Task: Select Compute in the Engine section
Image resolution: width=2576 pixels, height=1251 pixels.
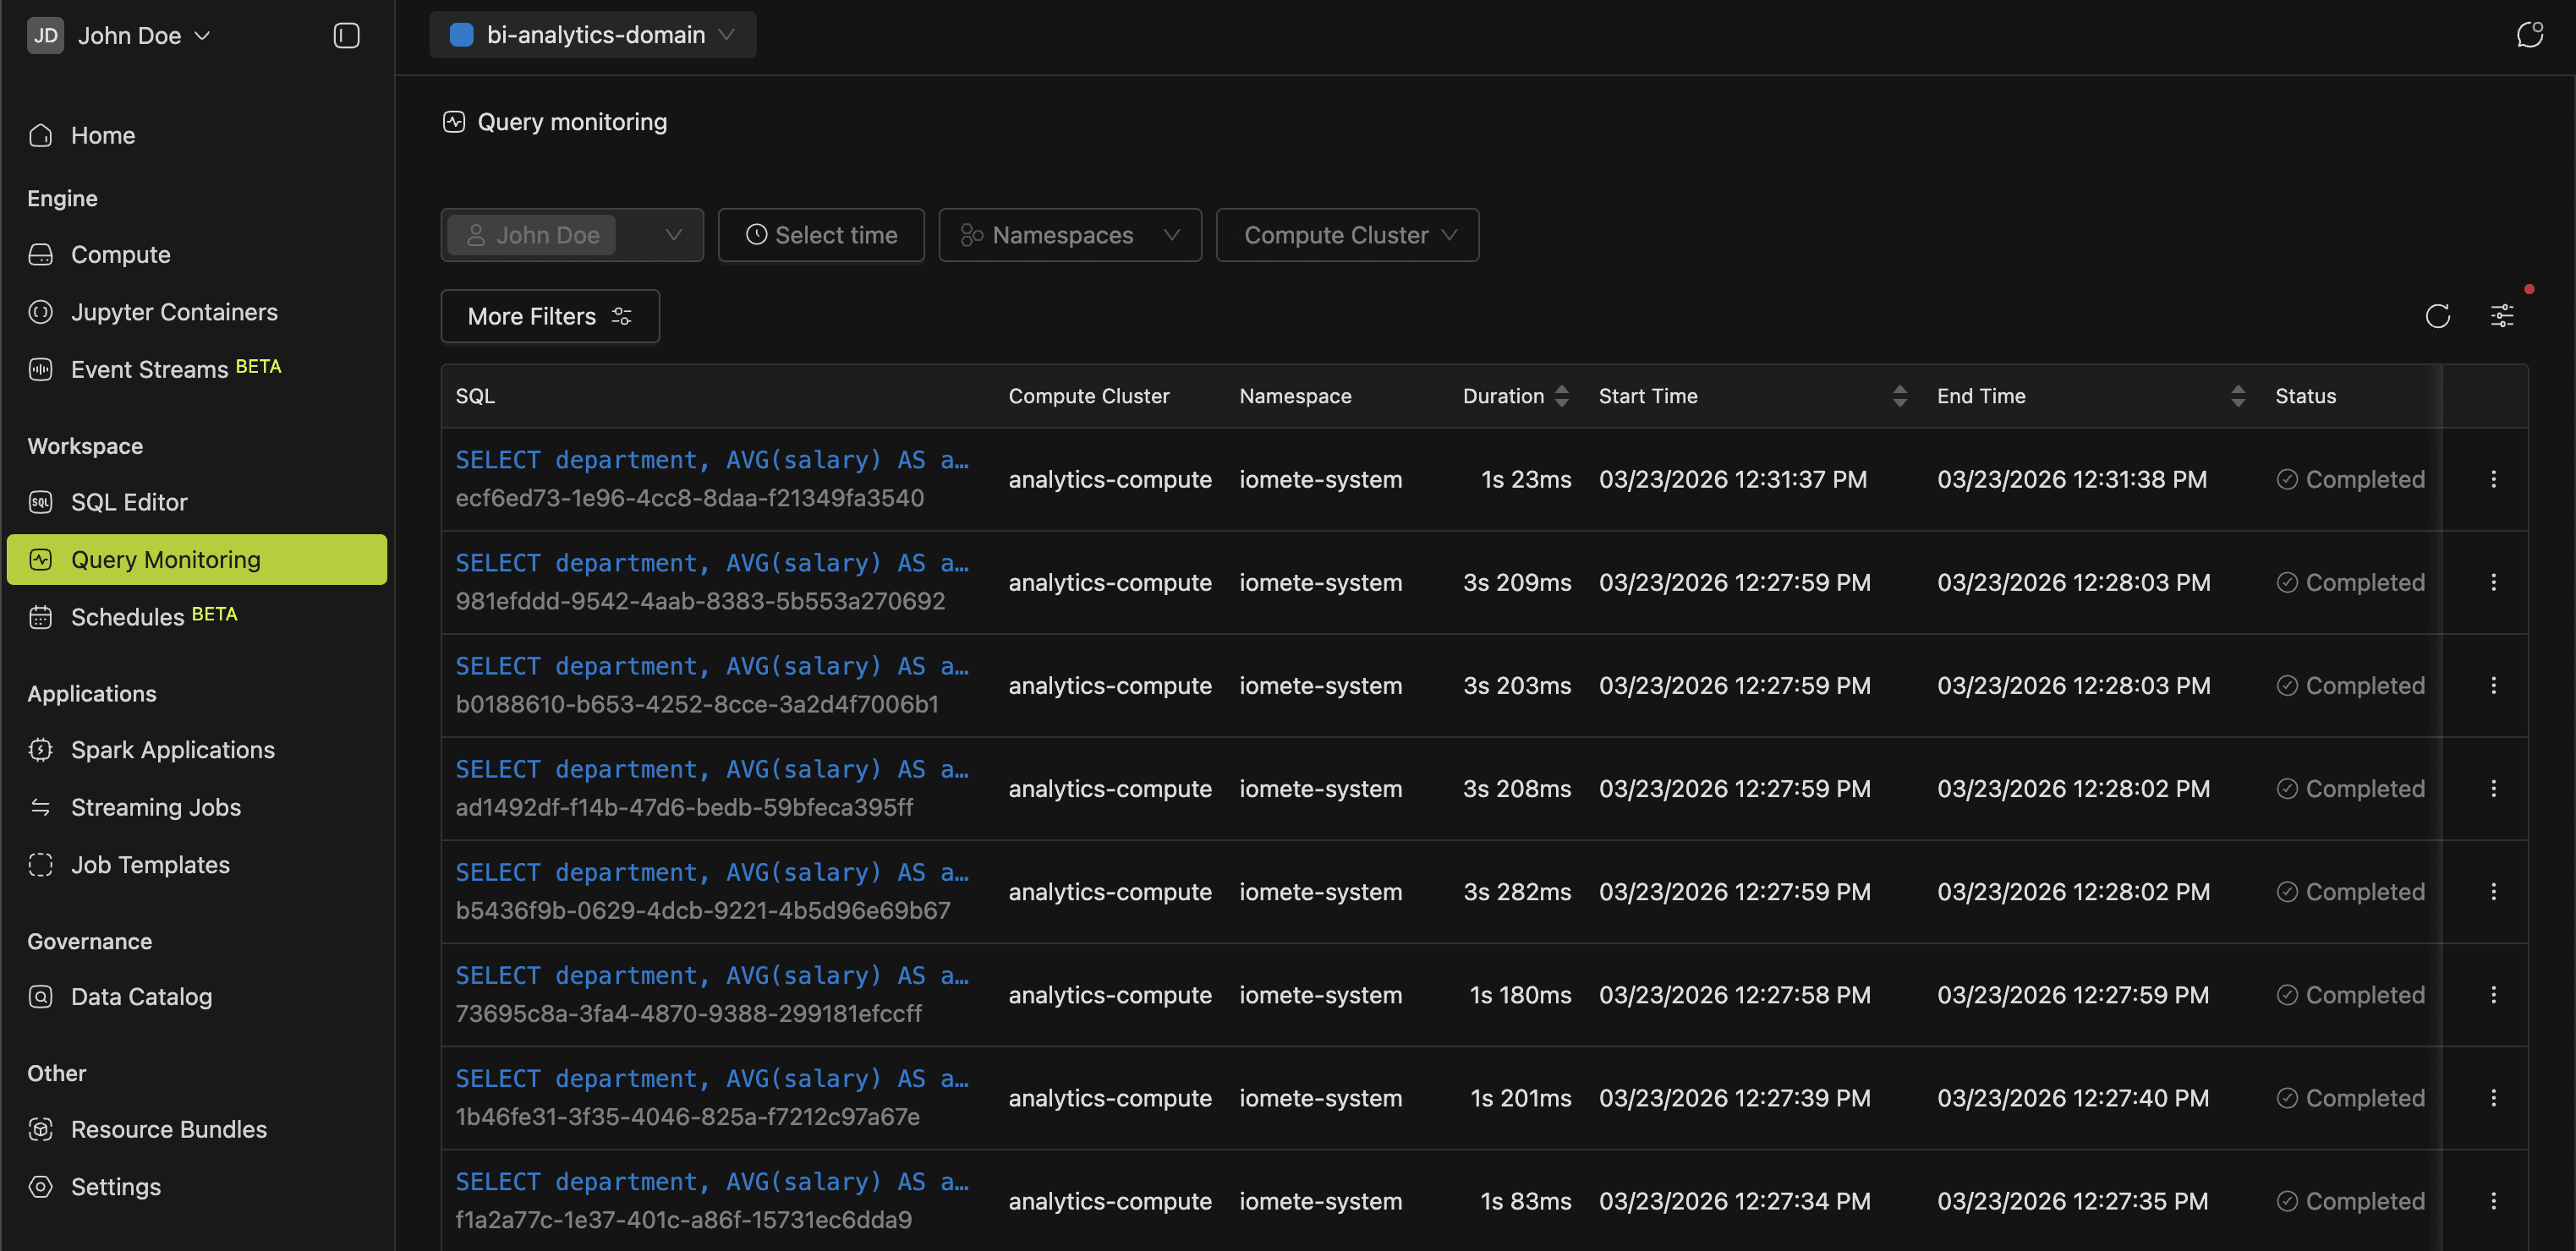Action: point(120,254)
